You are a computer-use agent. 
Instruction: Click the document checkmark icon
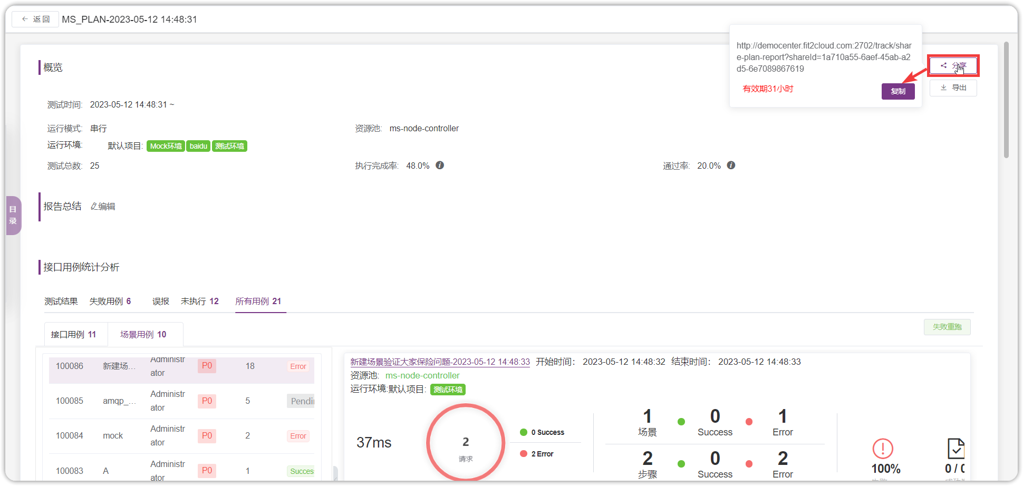pos(956,449)
